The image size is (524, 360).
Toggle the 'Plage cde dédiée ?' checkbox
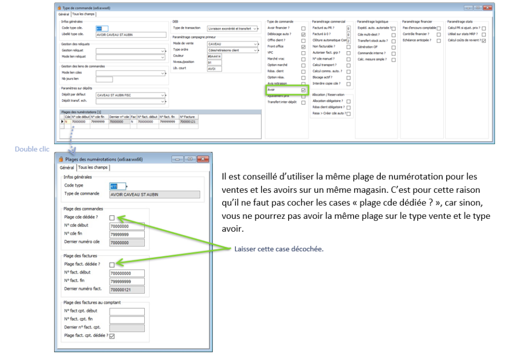(x=112, y=217)
